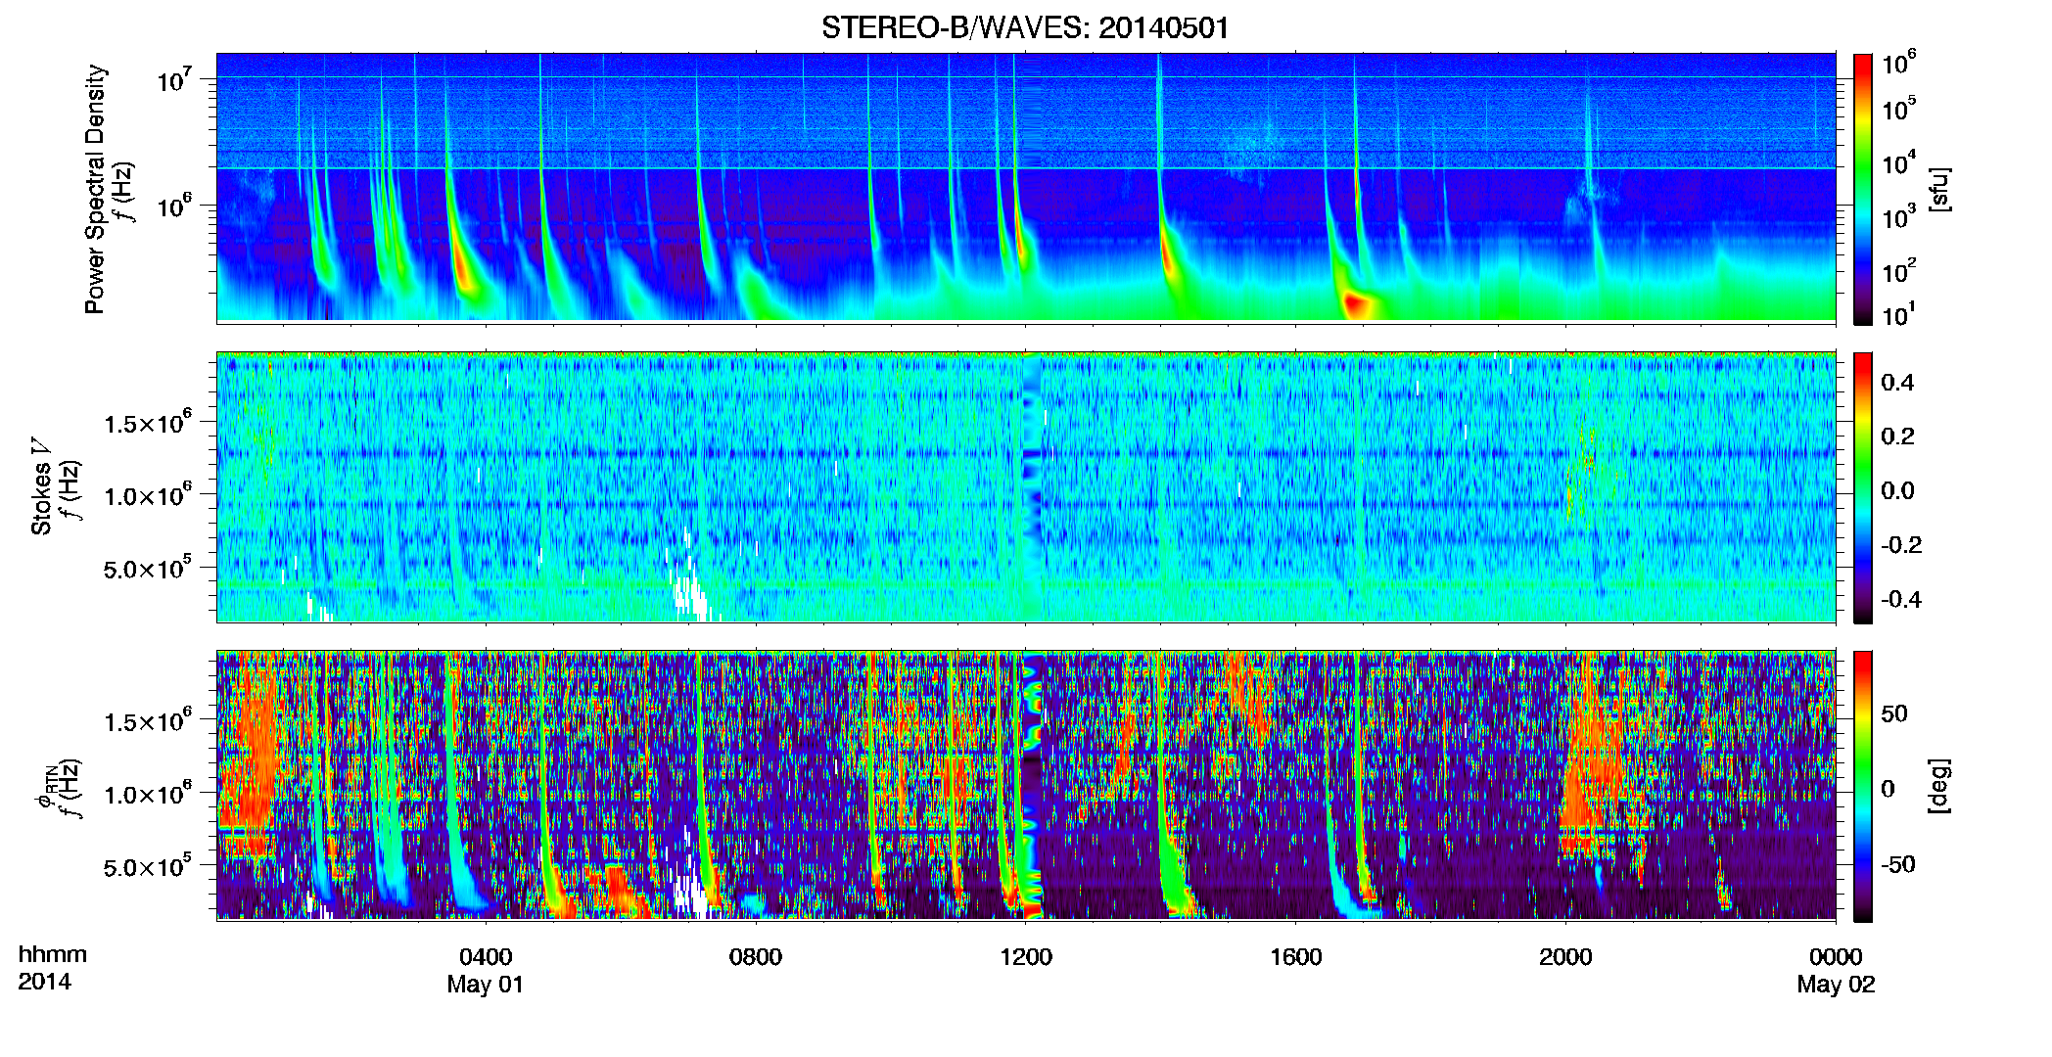Click the Stokes V axis label

[x=41, y=486]
